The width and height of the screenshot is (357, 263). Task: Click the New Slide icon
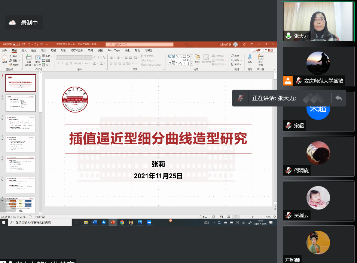[x=29, y=59]
